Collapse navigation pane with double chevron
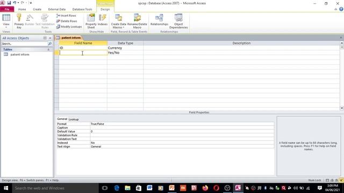 50,38
